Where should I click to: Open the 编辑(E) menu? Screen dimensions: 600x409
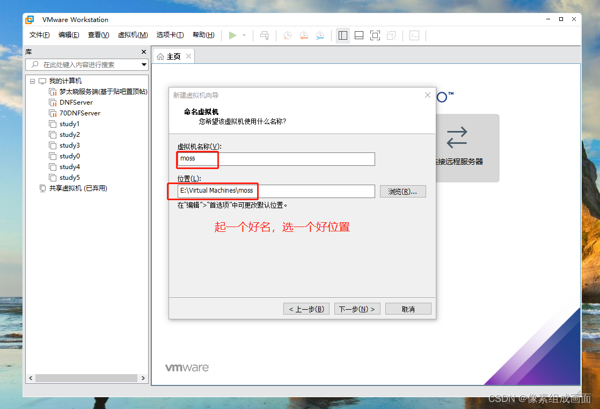click(69, 35)
